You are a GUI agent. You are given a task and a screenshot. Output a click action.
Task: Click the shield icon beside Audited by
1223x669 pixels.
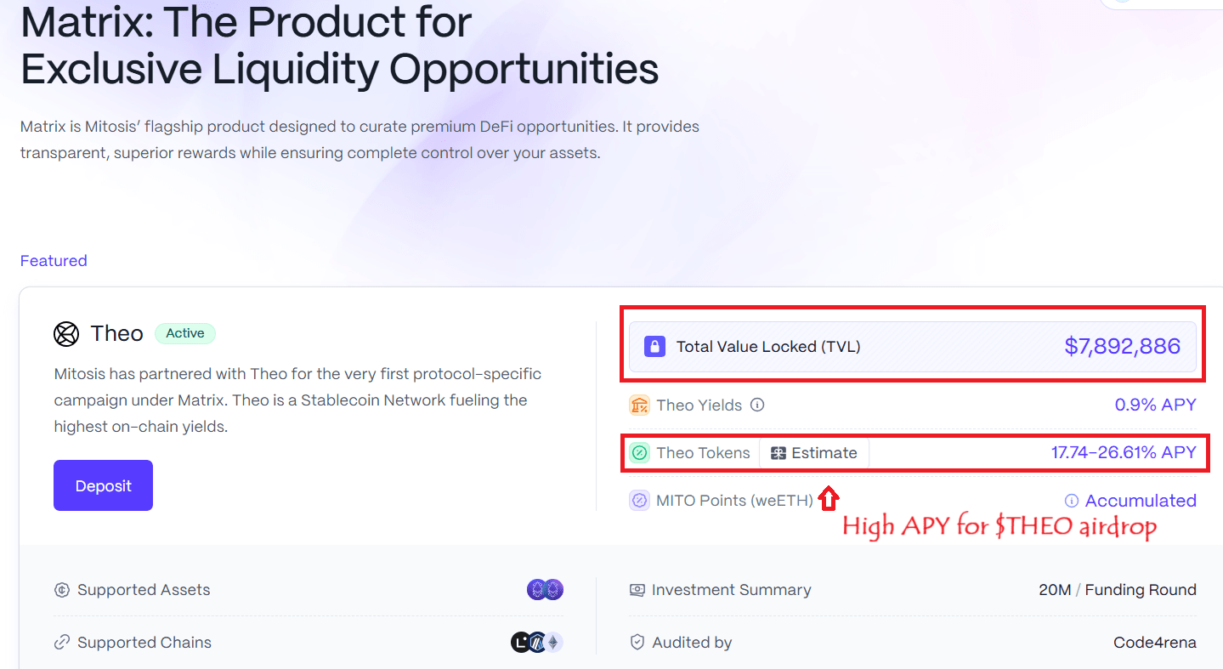pos(637,643)
